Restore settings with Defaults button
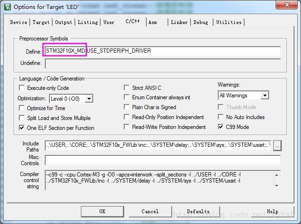This screenshot has width=301, height=224. click(198, 211)
